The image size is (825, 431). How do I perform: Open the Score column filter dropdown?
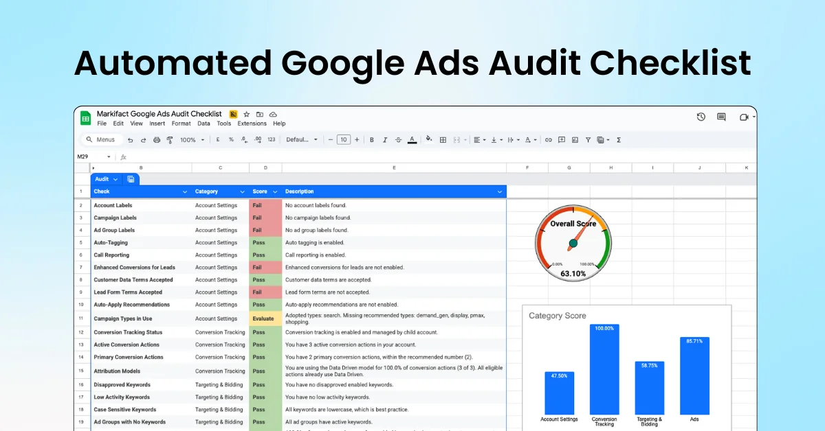click(274, 191)
